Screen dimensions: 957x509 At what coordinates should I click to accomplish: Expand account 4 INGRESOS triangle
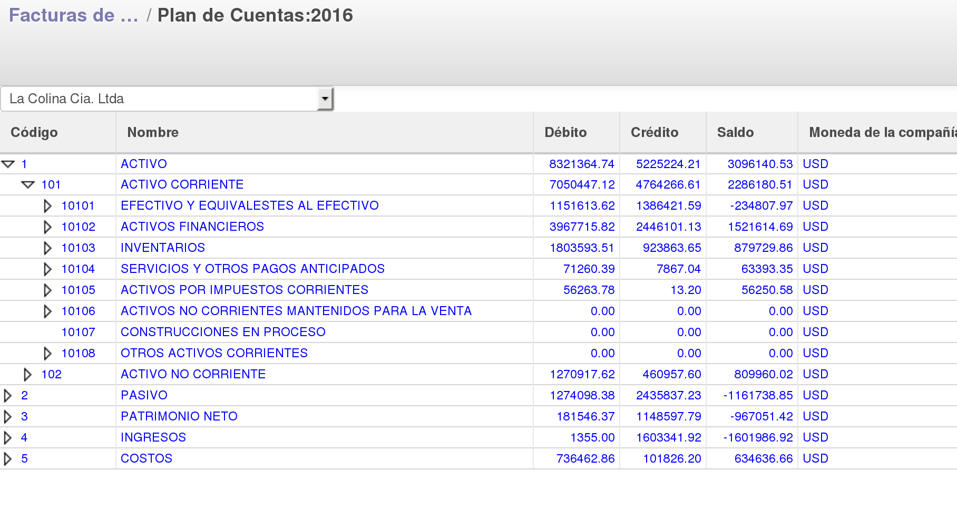(x=7, y=437)
